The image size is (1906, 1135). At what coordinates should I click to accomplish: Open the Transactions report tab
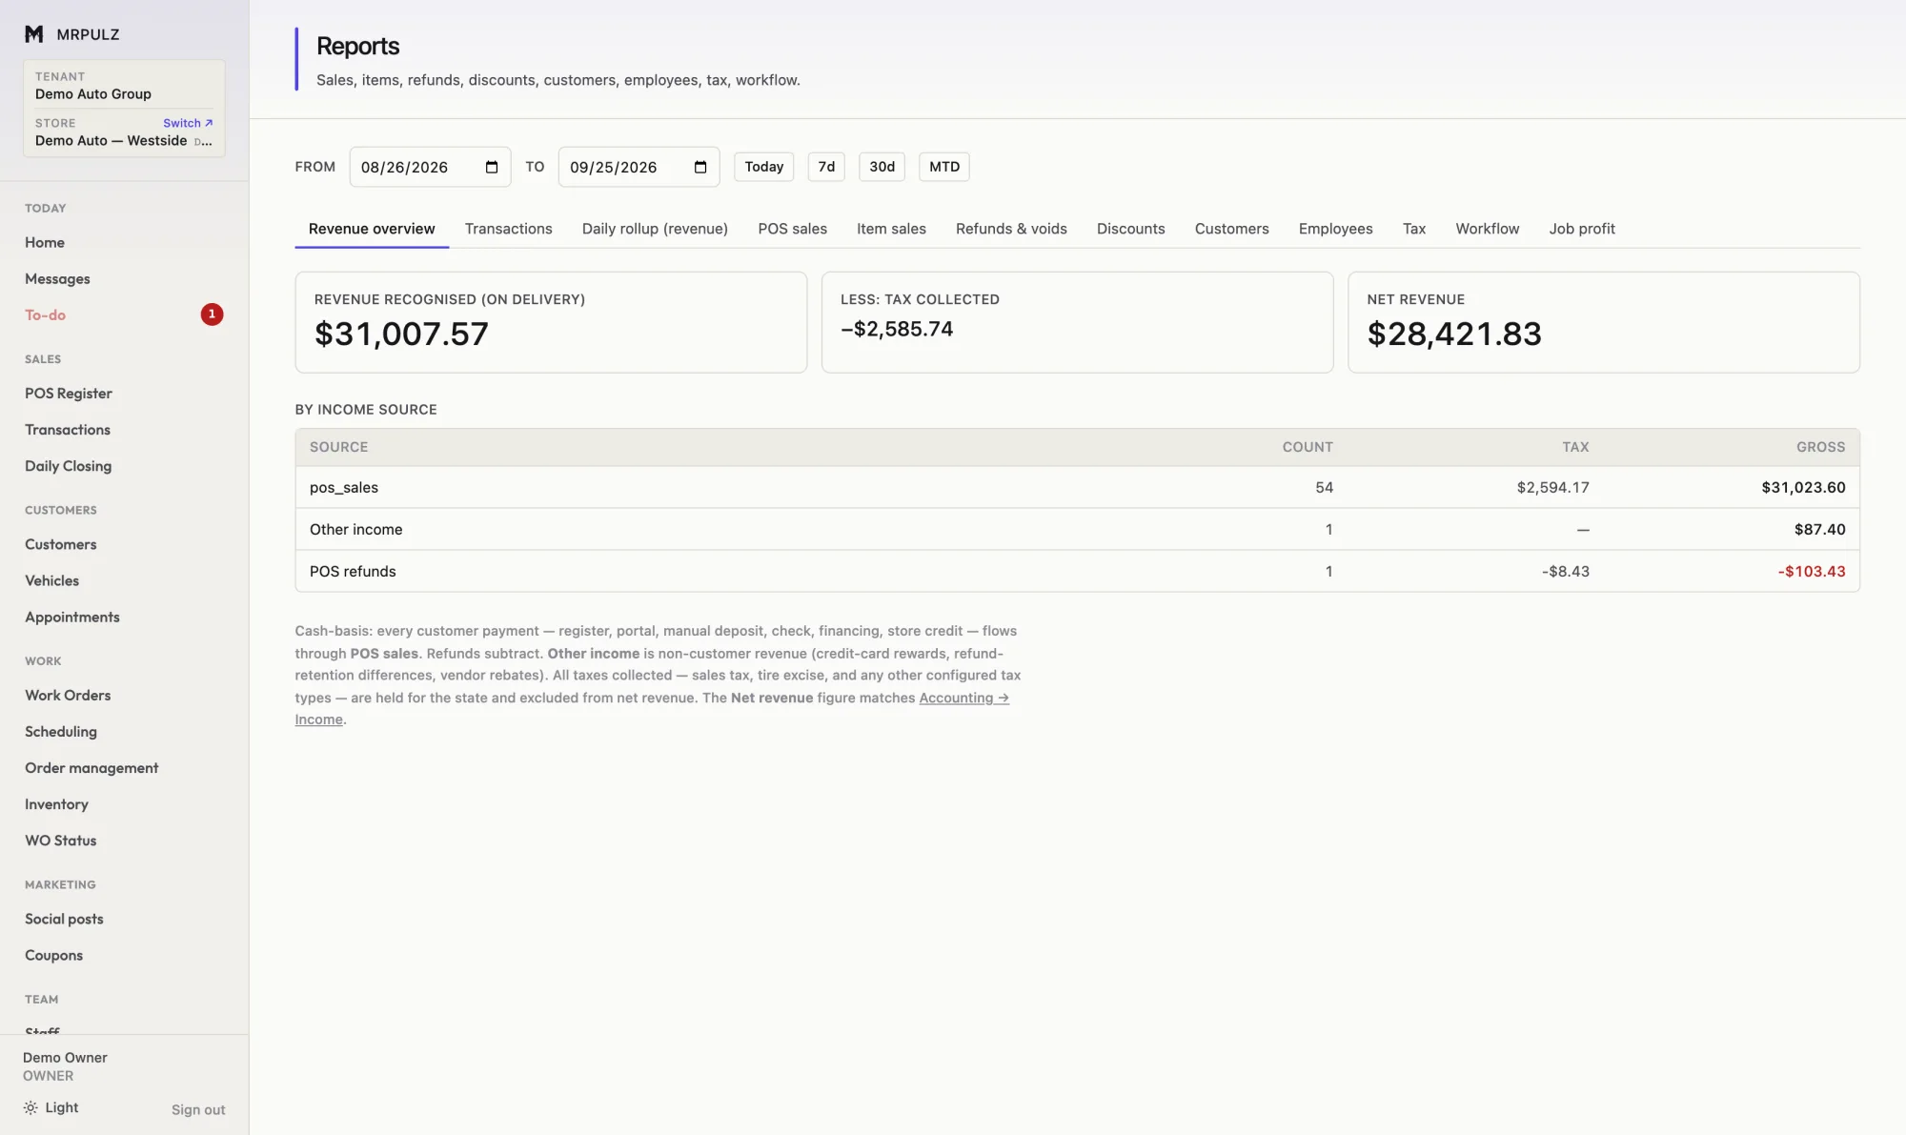click(x=509, y=229)
